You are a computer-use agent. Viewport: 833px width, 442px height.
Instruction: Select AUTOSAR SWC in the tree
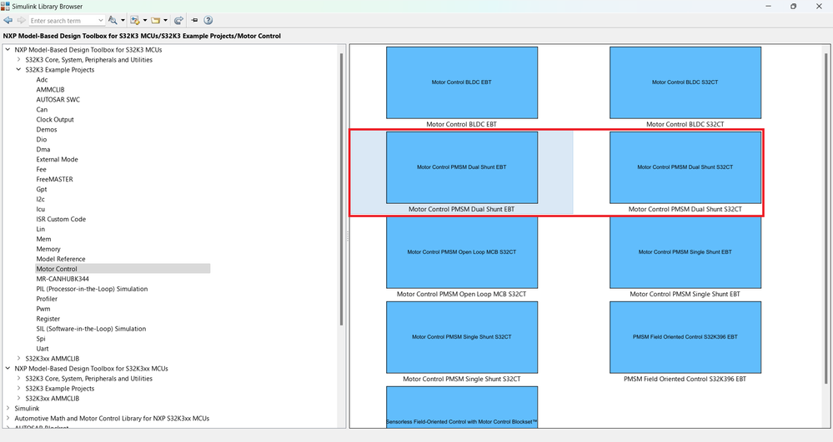click(x=58, y=99)
